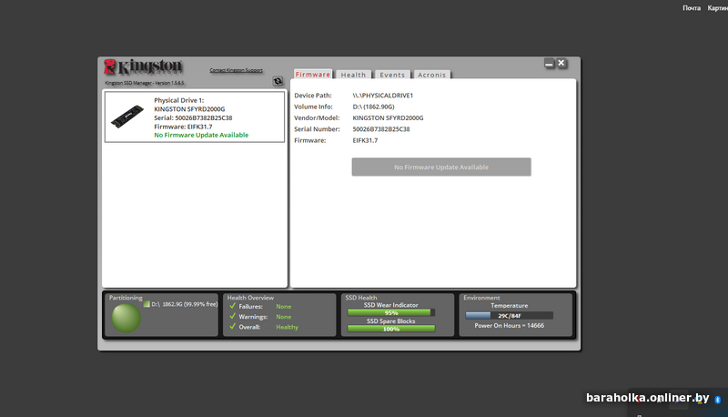728x417 pixels.
Task: Minimize the Kingston SSD Manager window
Action: (x=550, y=63)
